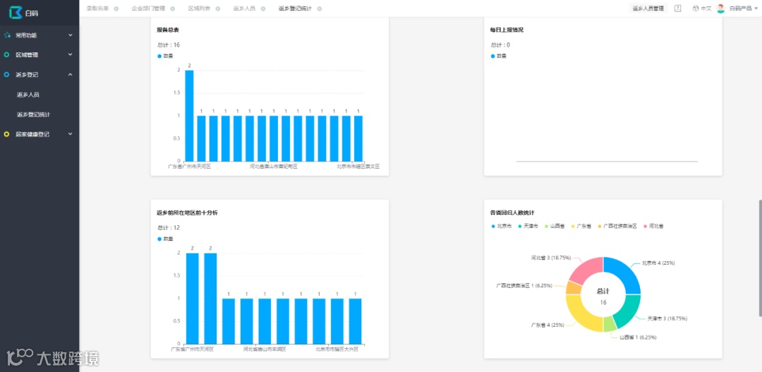Open the help question-mark icon
The height and width of the screenshot is (372, 762).
(678, 8)
